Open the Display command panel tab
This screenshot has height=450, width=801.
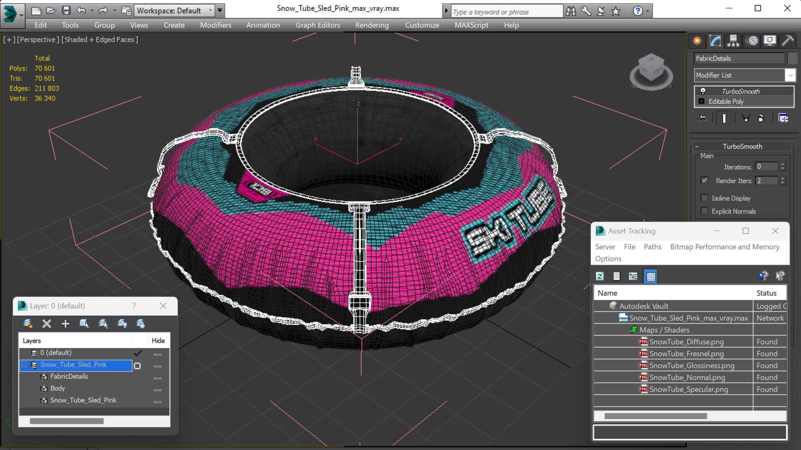point(770,40)
